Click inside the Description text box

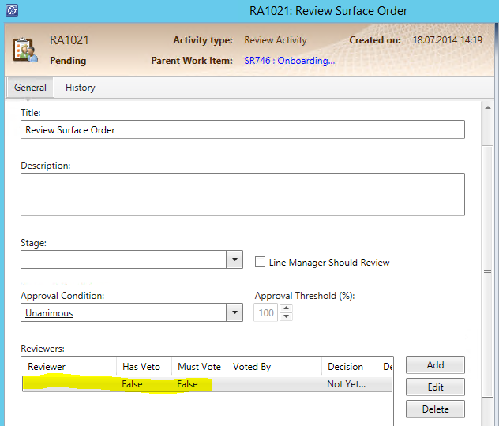click(242, 194)
